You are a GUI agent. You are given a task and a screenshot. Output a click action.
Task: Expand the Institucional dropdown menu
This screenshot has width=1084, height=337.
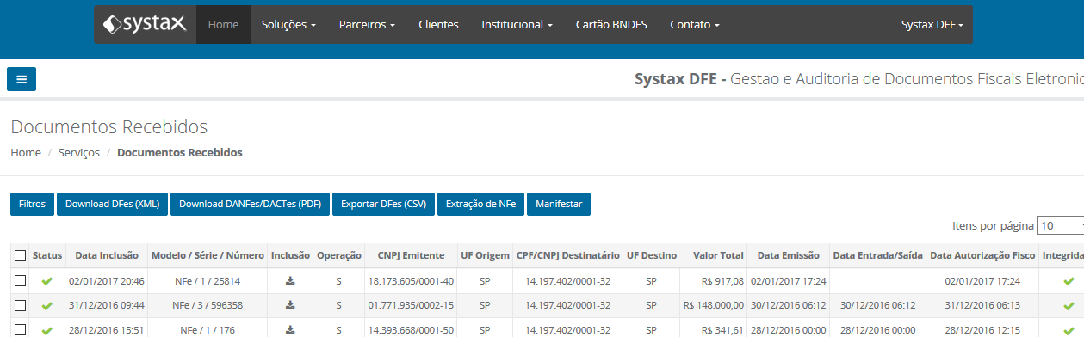(x=517, y=25)
